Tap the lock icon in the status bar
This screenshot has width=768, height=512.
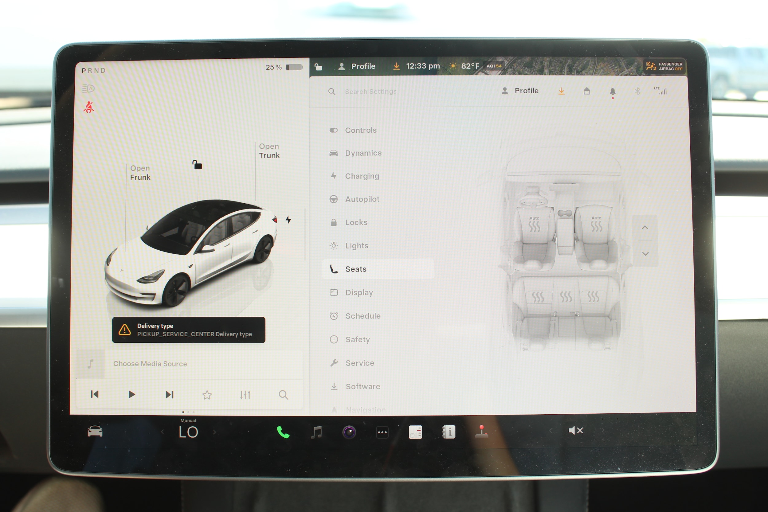pos(318,67)
